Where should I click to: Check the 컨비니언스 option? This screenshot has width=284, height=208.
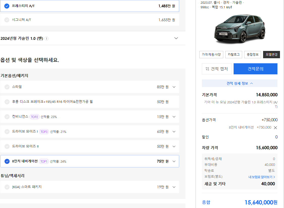(7, 117)
